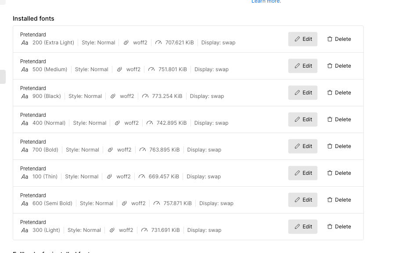Click the Aa icon for 200 Extra Light
413x253 pixels.
pyautogui.click(x=25, y=43)
